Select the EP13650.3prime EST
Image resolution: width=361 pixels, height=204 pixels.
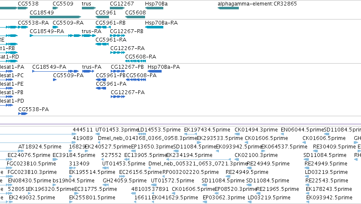(x=133, y=151)
